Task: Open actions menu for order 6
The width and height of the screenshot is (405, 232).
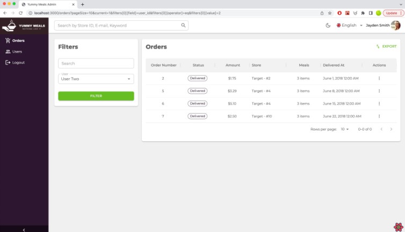Action: coord(379,103)
